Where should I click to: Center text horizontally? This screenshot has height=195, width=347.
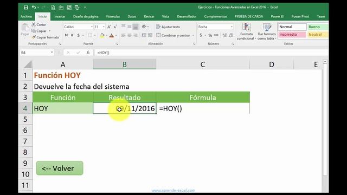tap(130, 35)
